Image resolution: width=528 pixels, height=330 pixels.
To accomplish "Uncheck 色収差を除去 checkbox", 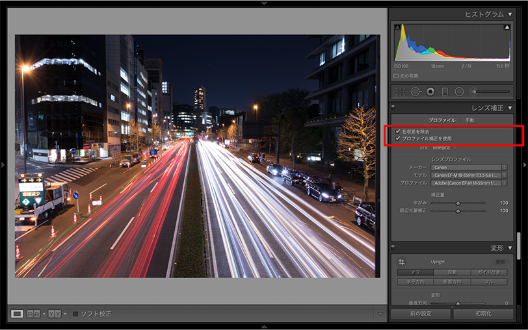I will [398, 131].
